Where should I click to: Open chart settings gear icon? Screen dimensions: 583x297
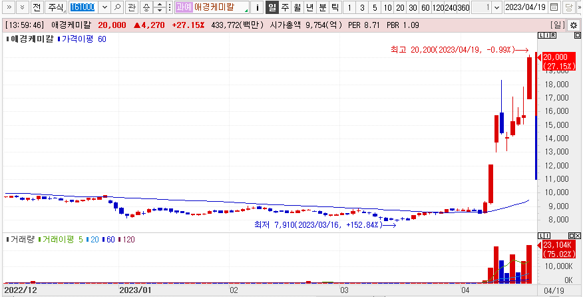click(573, 25)
